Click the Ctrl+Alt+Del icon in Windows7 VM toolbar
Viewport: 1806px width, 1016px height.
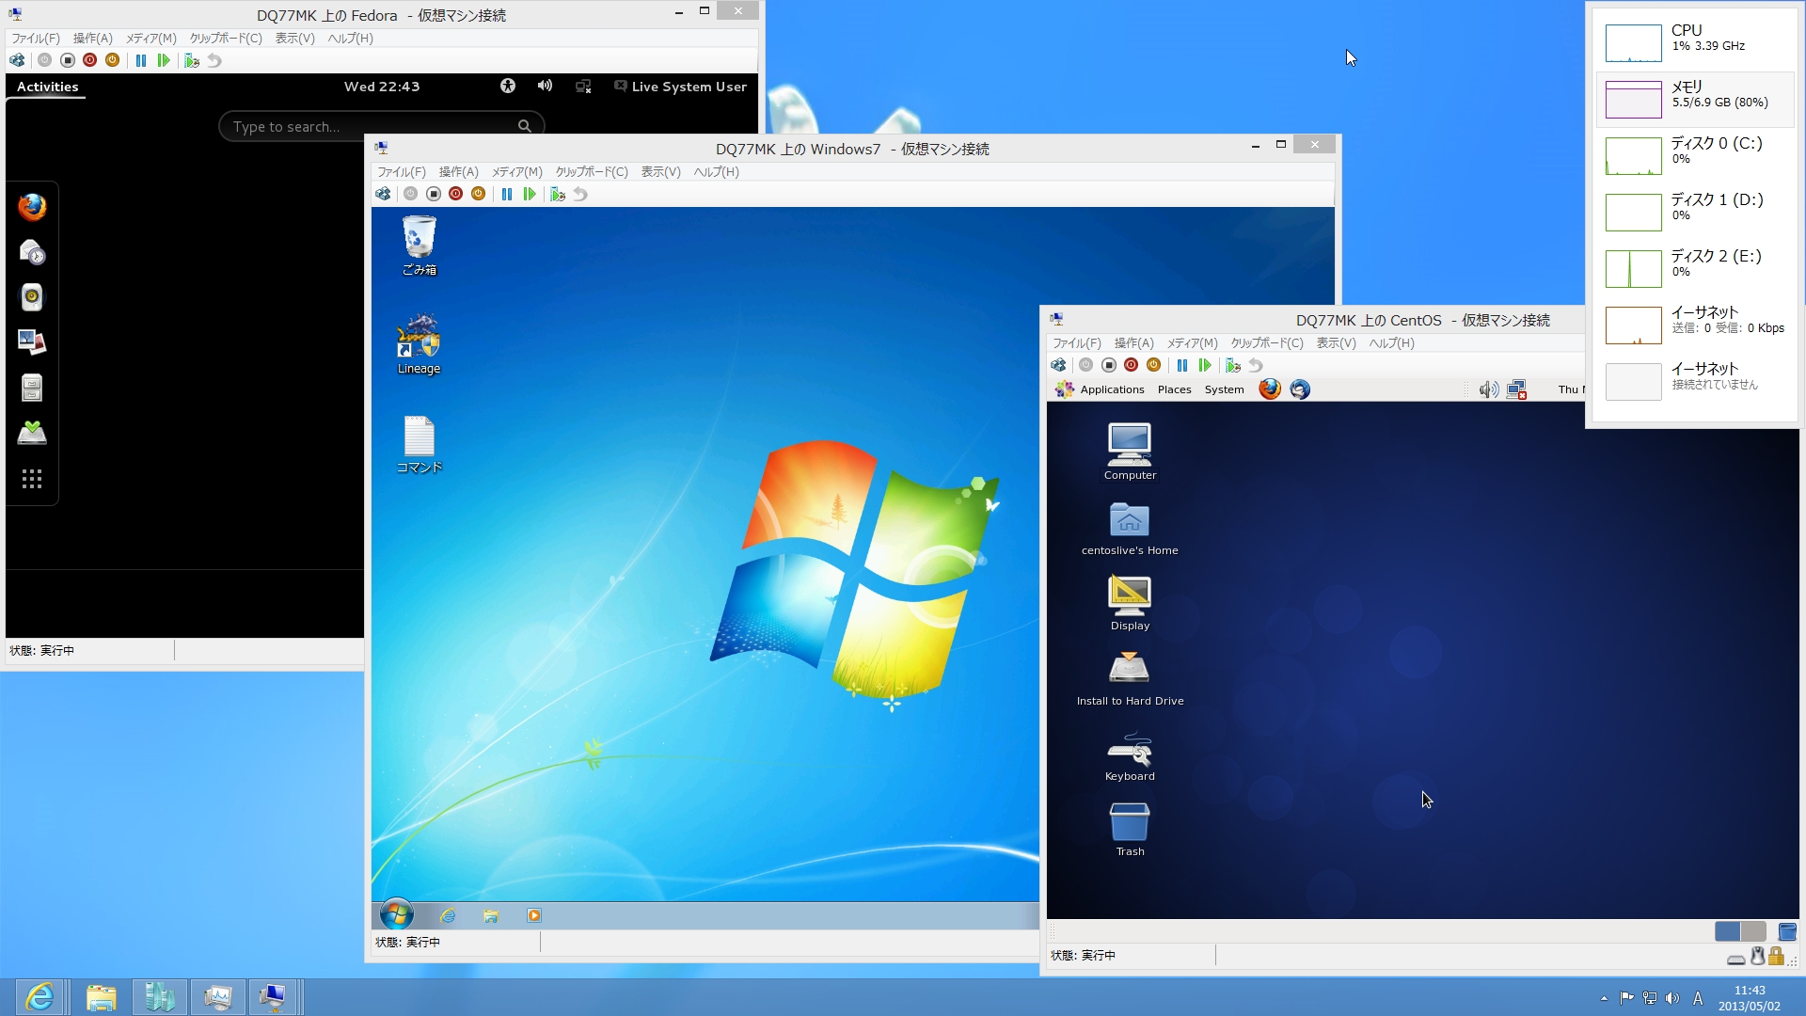point(383,194)
